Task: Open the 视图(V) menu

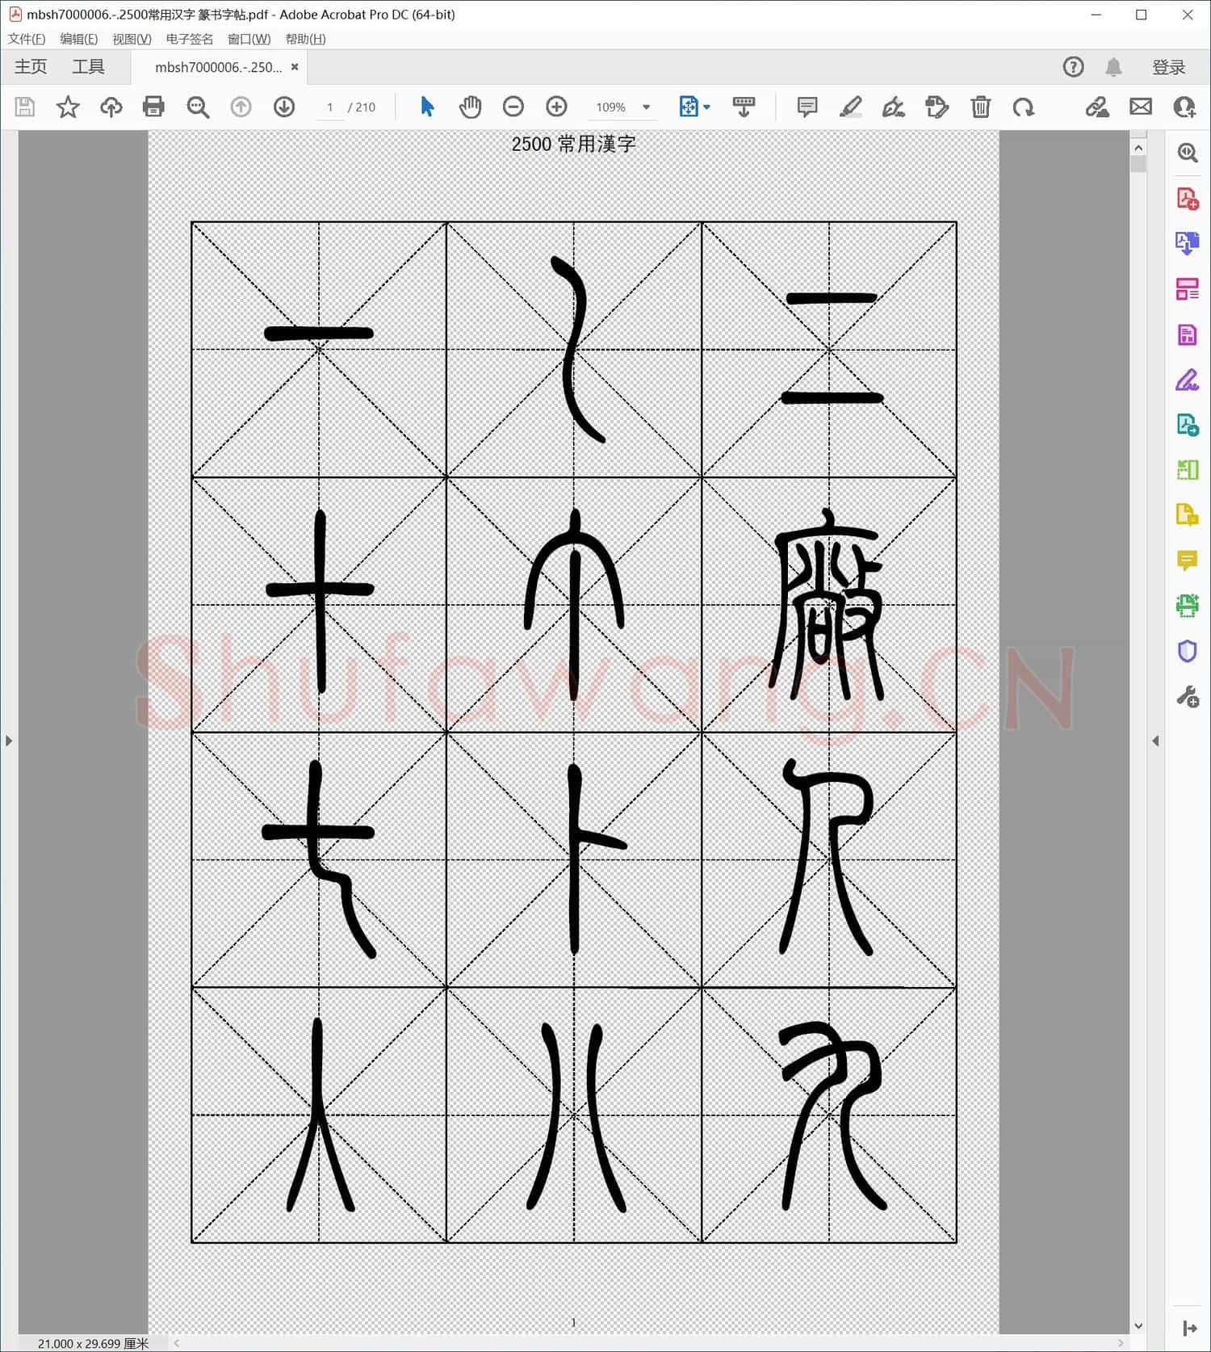Action: pyautogui.click(x=132, y=39)
